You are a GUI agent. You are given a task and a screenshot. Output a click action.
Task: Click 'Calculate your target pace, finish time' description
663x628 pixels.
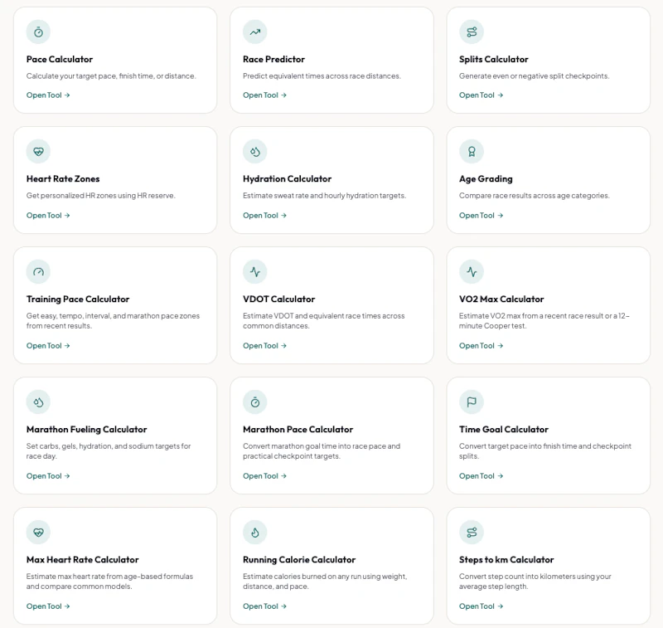point(111,76)
